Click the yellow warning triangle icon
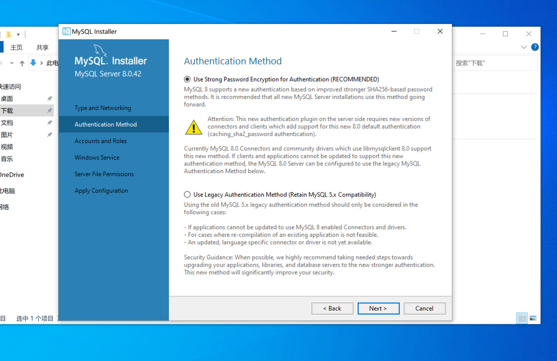557x361 pixels. tap(193, 127)
